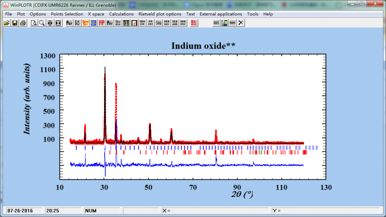Viewport: 386px width, 217px height.
Task: Click the red checkmark icon
Action: [134, 23]
